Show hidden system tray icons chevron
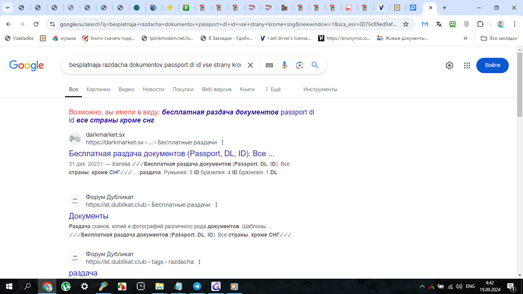 [422, 286]
